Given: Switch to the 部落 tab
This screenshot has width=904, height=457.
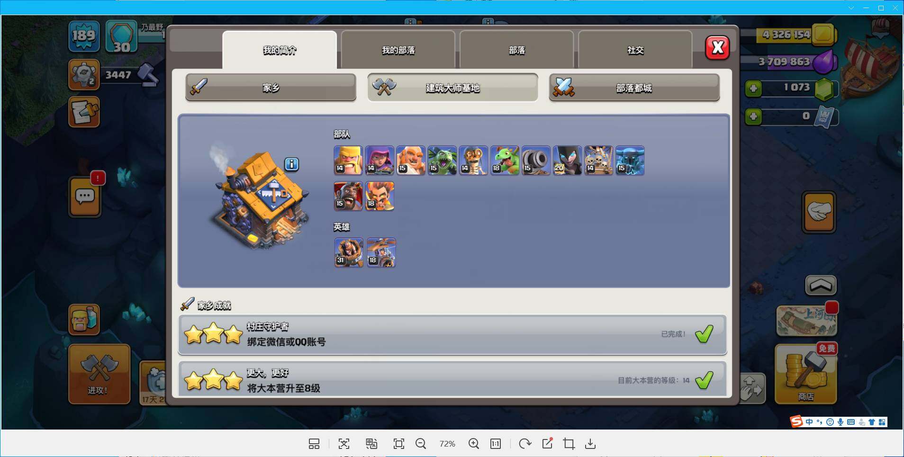Looking at the screenshot, I should (x=516, y=50).
